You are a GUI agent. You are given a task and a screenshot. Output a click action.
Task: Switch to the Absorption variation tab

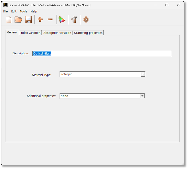(57, 33)
